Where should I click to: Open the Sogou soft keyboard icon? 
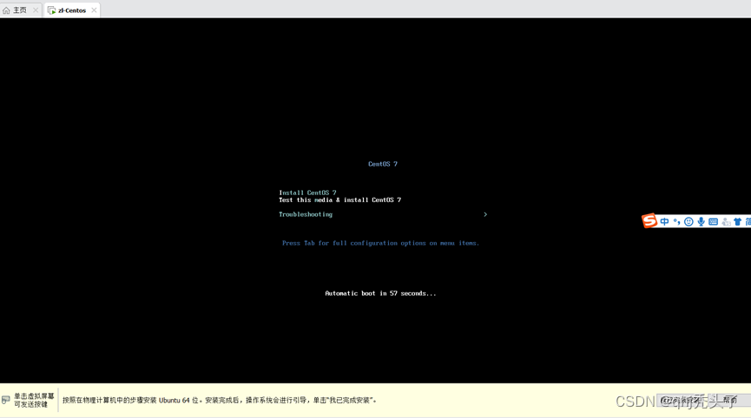click(713, 221)
